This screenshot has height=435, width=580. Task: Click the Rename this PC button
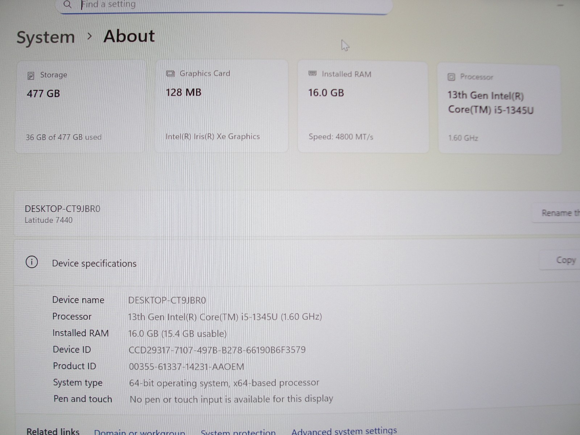click(x=556, y=213)
